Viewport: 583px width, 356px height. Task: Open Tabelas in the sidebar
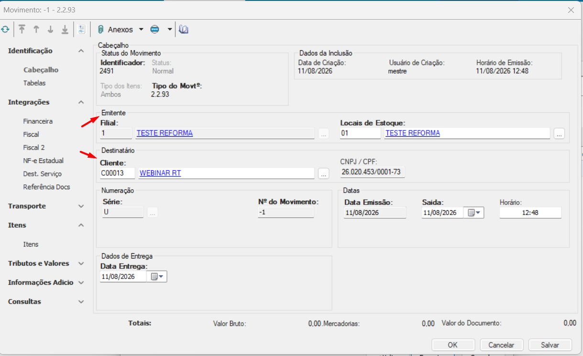point(34,83)
